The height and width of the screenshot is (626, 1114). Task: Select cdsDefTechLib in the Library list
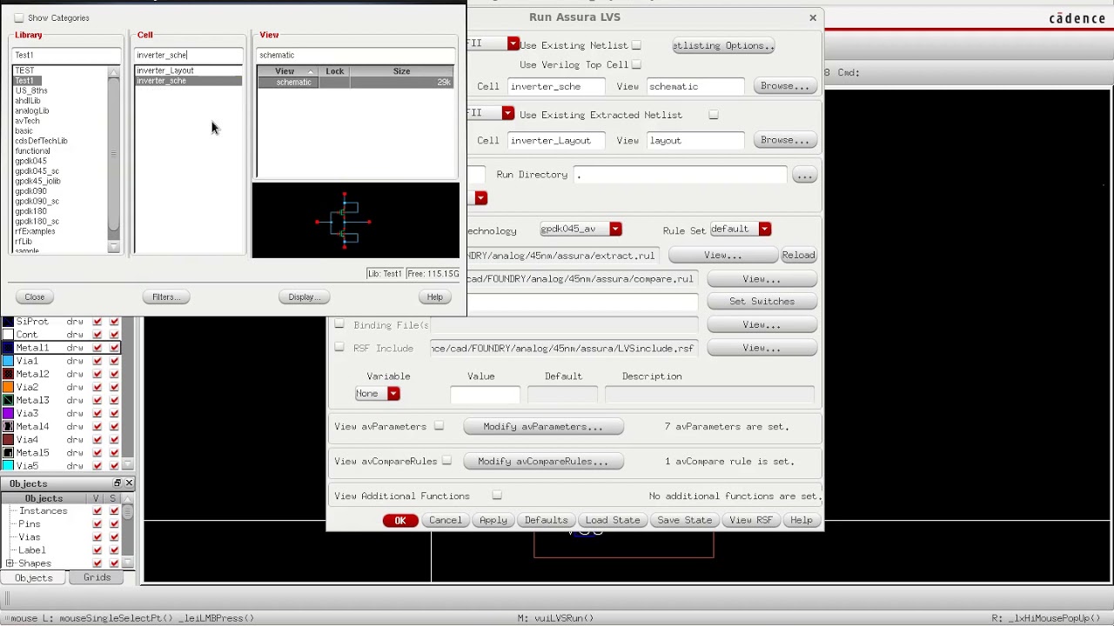tap(41, 141)
